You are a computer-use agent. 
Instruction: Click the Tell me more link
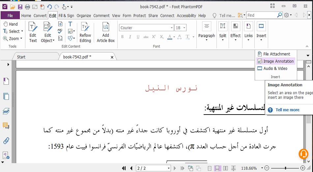[287, 110]
